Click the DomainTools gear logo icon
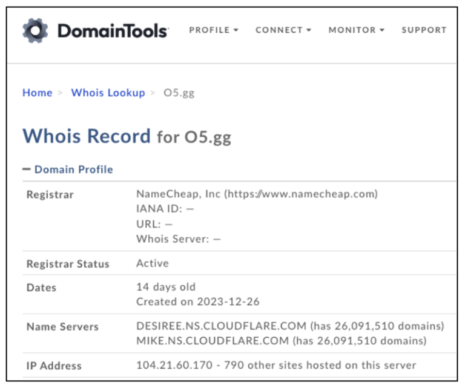 tap(36, 30)
